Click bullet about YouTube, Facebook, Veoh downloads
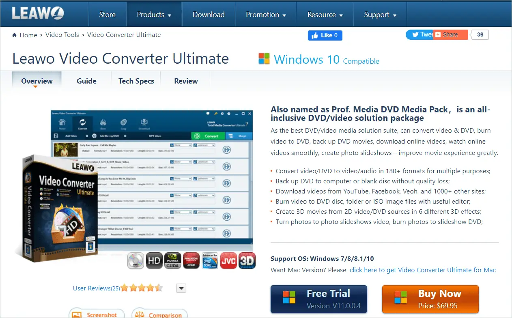Screen dimensions: 512x318 tap(381, 191)
